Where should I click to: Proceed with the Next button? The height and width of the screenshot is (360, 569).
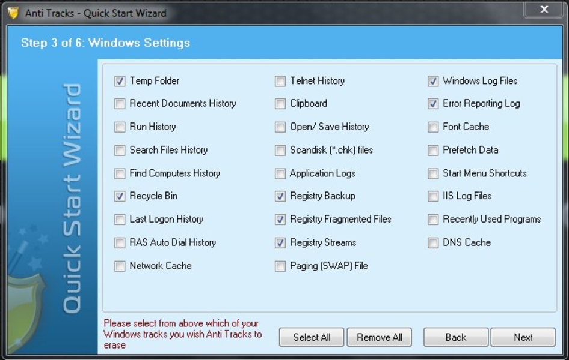pyautogui.click(x=523, y=337)
